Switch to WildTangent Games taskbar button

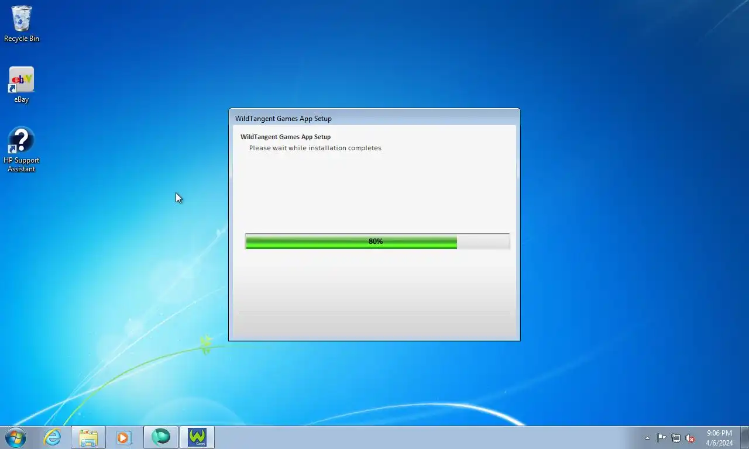[x=197, y=437]
